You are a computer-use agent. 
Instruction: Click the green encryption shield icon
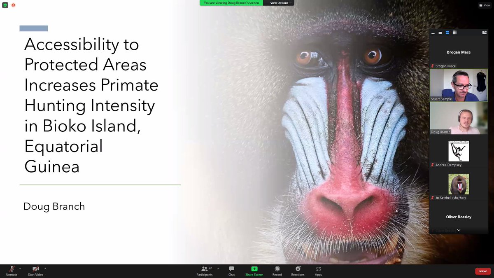click(x=5, y=5)
